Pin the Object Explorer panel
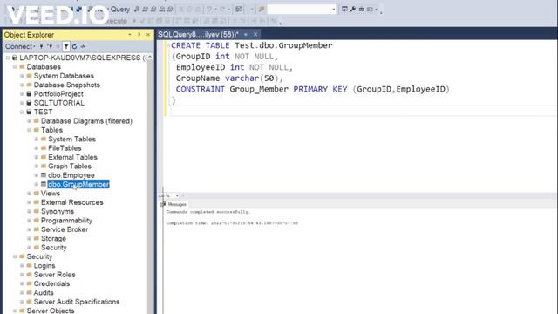558x314 pixels. pyautogui.click(x=139, y=35)
